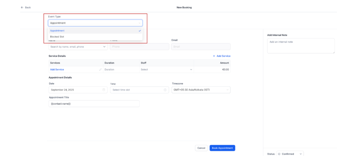363x164 pixels.
Task: Click the pencil edit icon in Services row
Action: (100, 70)
